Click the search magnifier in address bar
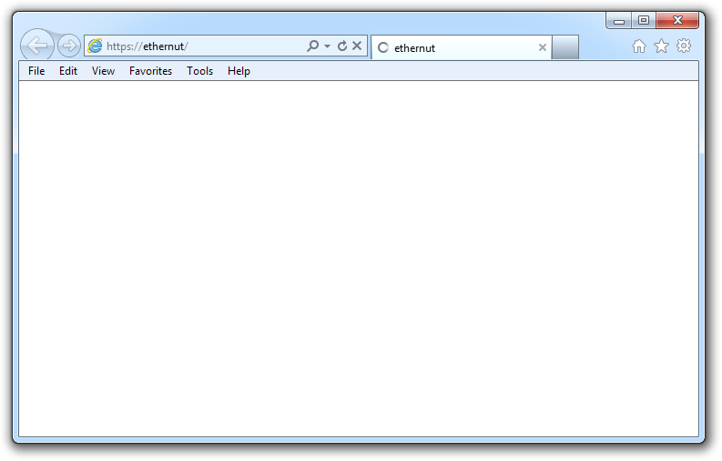Image resolution: width=722 pixels, height=461 pixels. (313, 46)
